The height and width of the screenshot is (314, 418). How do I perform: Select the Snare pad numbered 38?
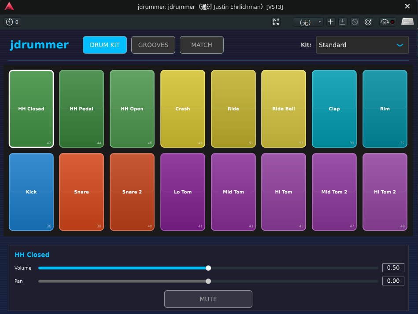click(x=81, y=192)
